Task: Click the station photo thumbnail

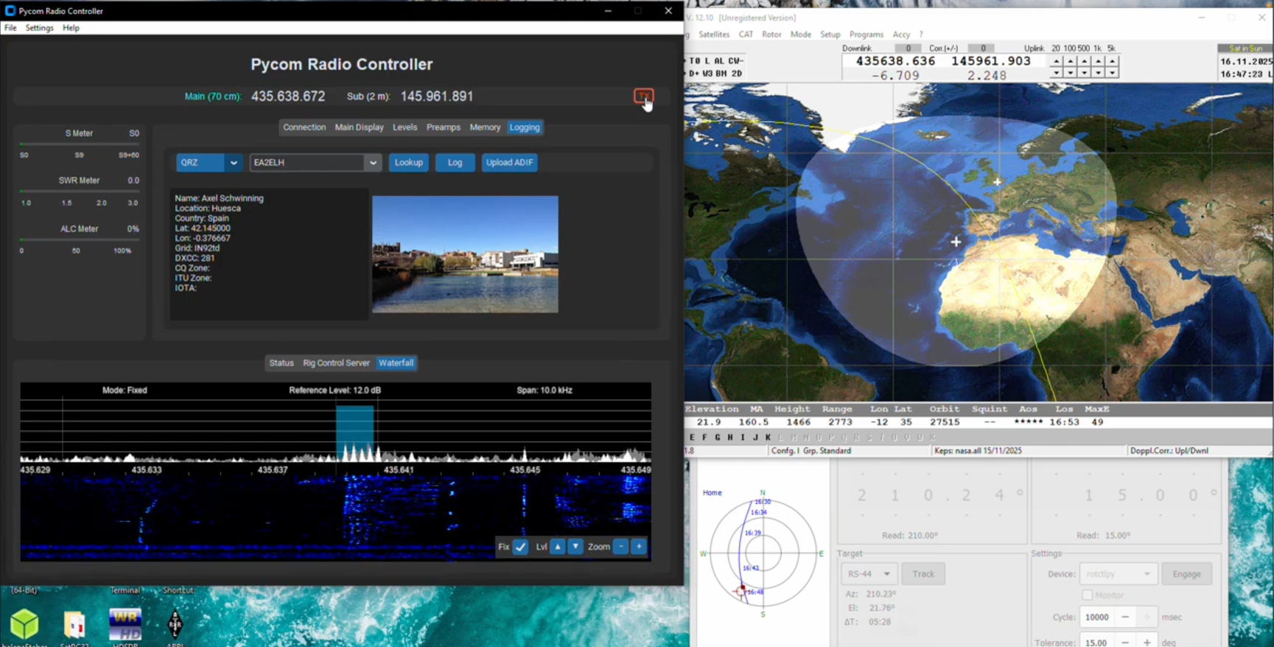Action: [x=465, y=254]
